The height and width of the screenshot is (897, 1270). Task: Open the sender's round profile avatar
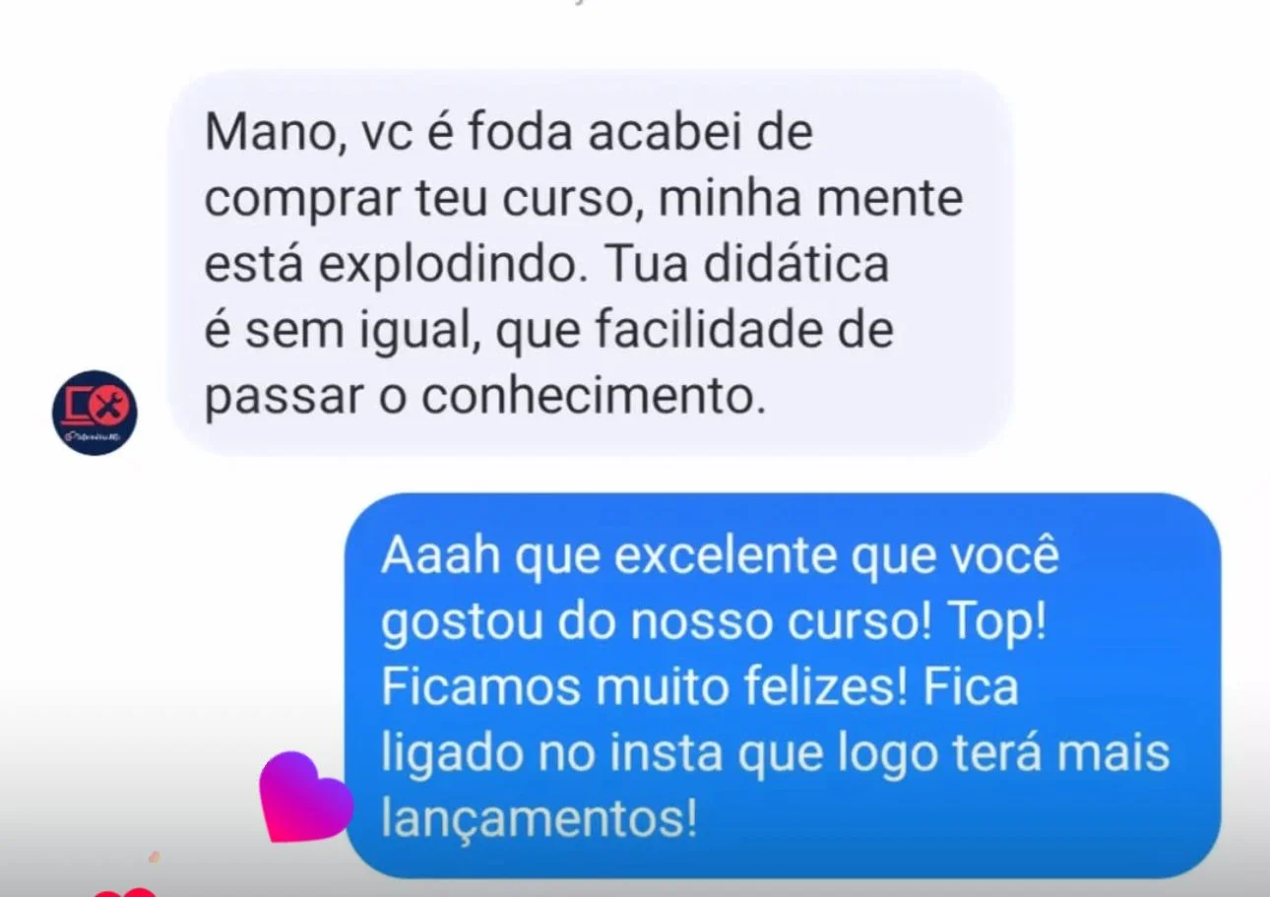tap(95, 413)
